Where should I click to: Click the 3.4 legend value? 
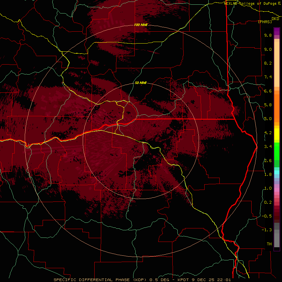coord(268,147)
